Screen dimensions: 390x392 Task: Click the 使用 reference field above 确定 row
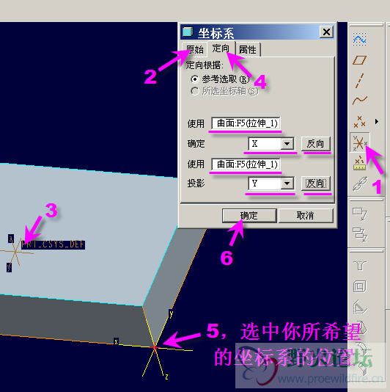pyautogui.click(x=246, y=123)
